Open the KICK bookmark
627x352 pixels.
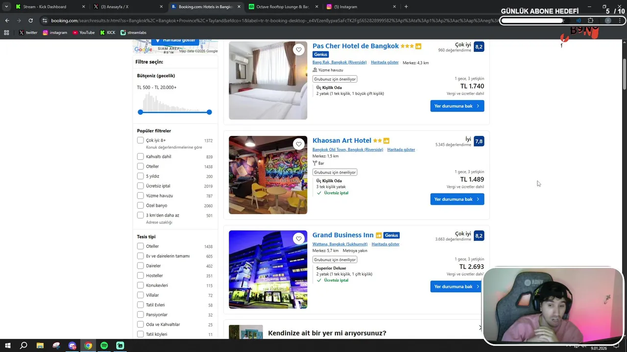click(x=108, y=32)
